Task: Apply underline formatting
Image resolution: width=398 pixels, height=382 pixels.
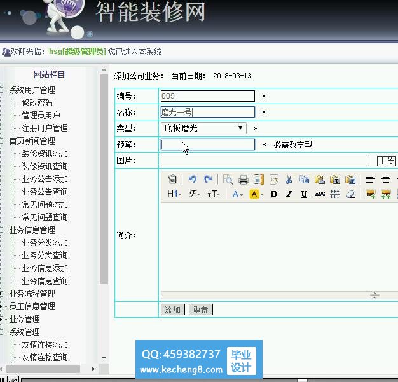Action: pos(304,194)
